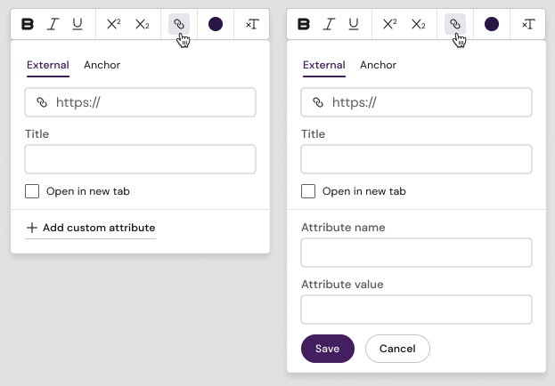Viewport: 555px width, 386px height.
Task: Open the dark purple color swatch in the left toolbar
Action: (215, 24)
